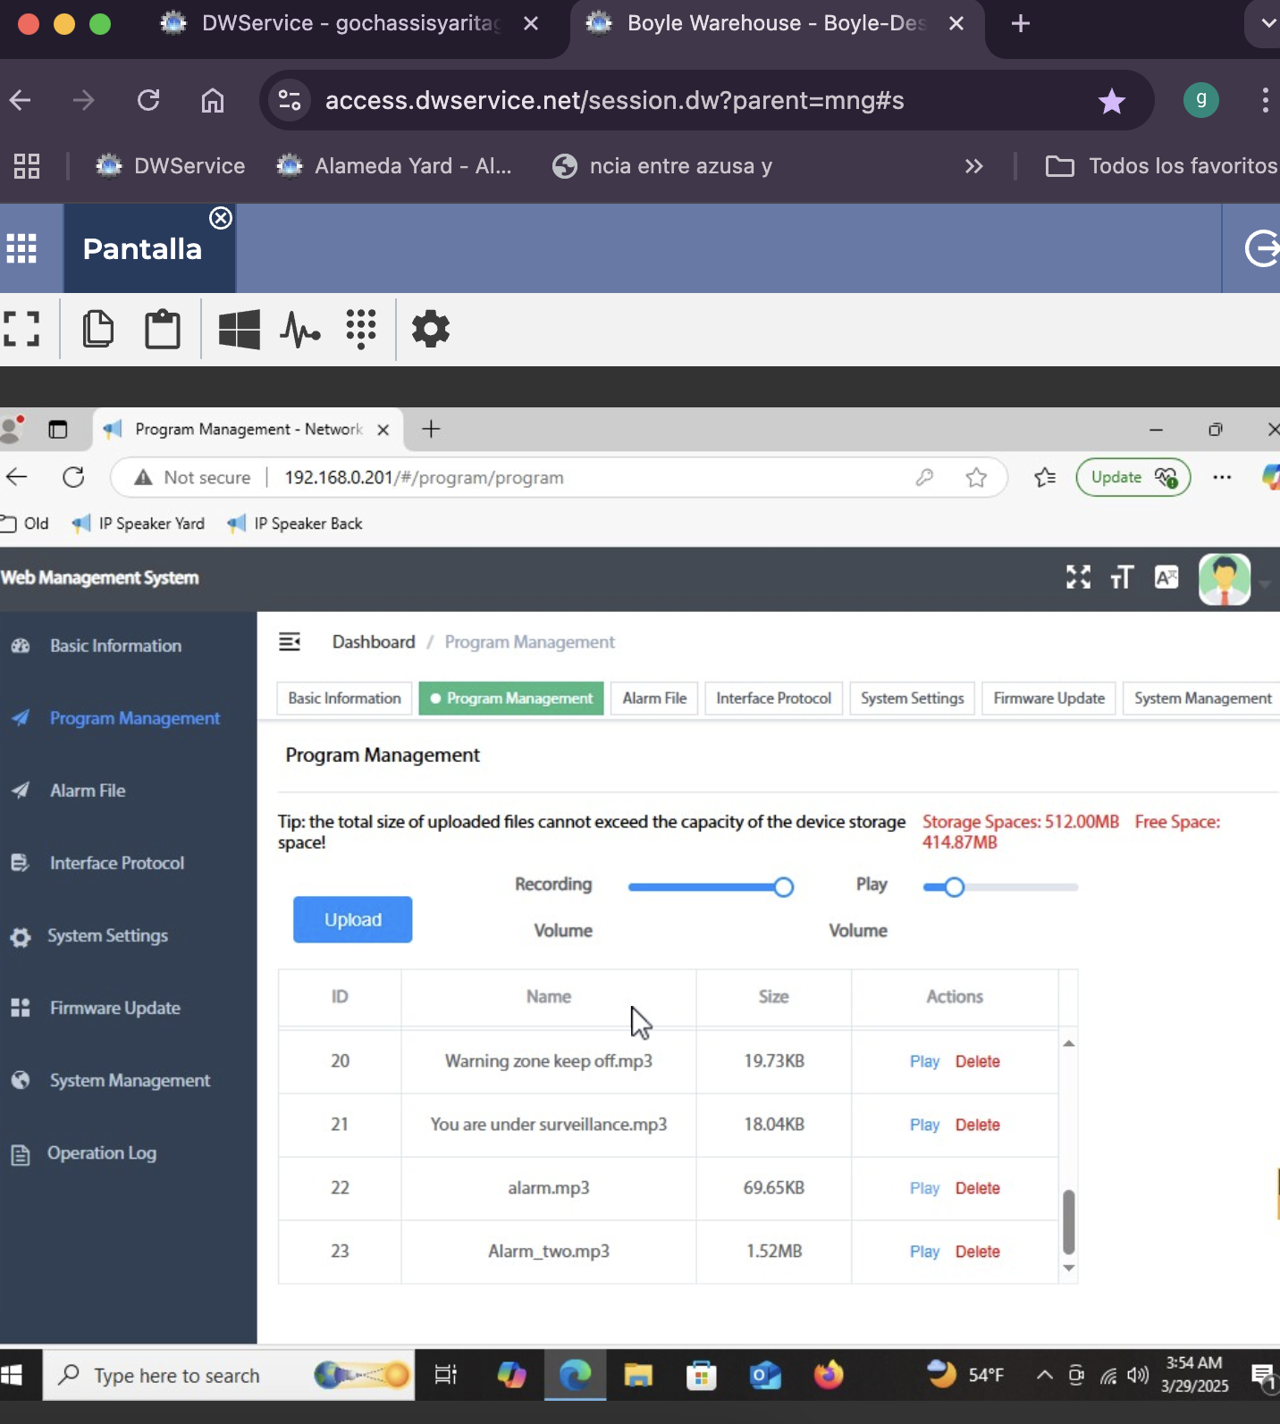The width and height of the screenshot is (1280, 1424).
Task: Switch to Firmware Update tab
Action: tap(1048, 698)
